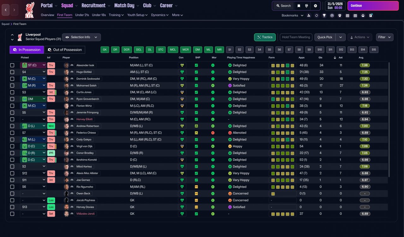The height and width of the screenshot is (237, 404).
Task: Open the bookmark icon beside Search
Action: pyautogui.click(x=299, y=6)
